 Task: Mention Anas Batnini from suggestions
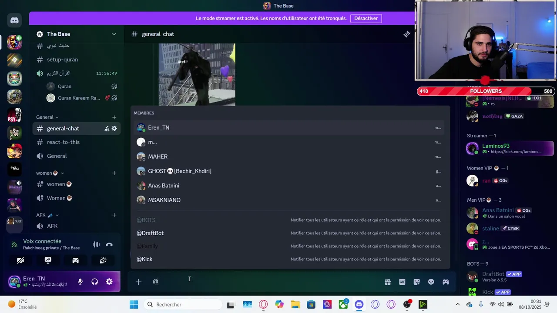tap(290, 186)
